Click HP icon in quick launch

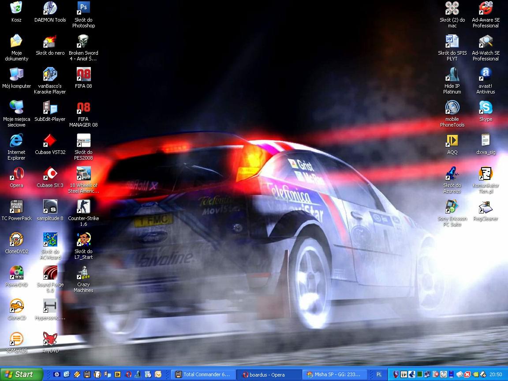pyautogui.click(x=57, y=374)
